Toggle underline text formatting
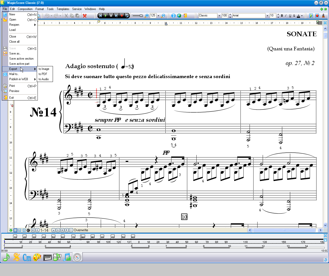 point(290,16)
